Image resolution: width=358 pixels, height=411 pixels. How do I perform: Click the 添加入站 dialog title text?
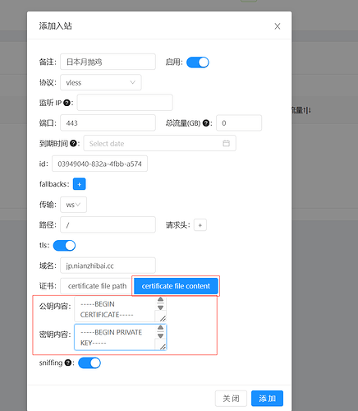[x=56, y=26]
